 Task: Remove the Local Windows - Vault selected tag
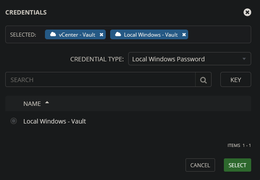[x=184, y=34]
